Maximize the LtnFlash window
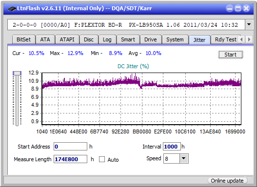 pyautogui.click(x=238, y=8)
